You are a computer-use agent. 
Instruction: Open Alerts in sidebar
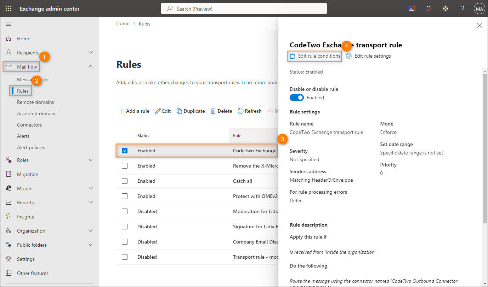pos(23,136)
